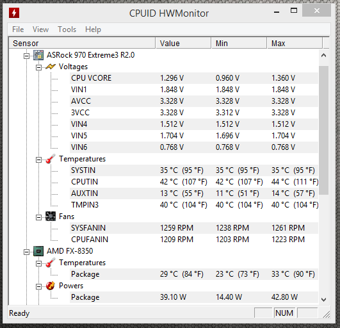
Task: Open the File menu
Action: 18,29
